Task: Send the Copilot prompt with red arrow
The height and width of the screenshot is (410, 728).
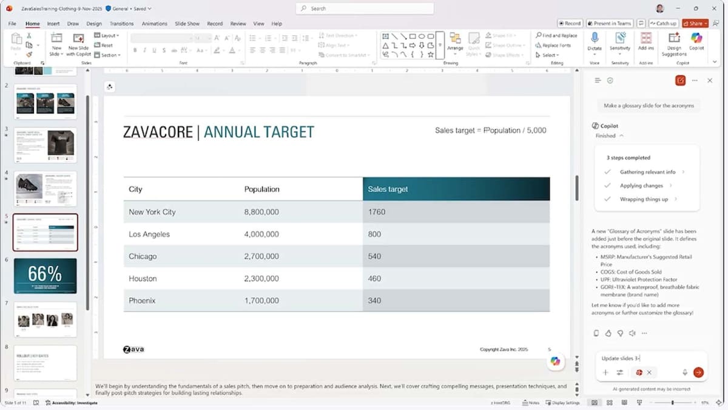Action: click(698, 372)
